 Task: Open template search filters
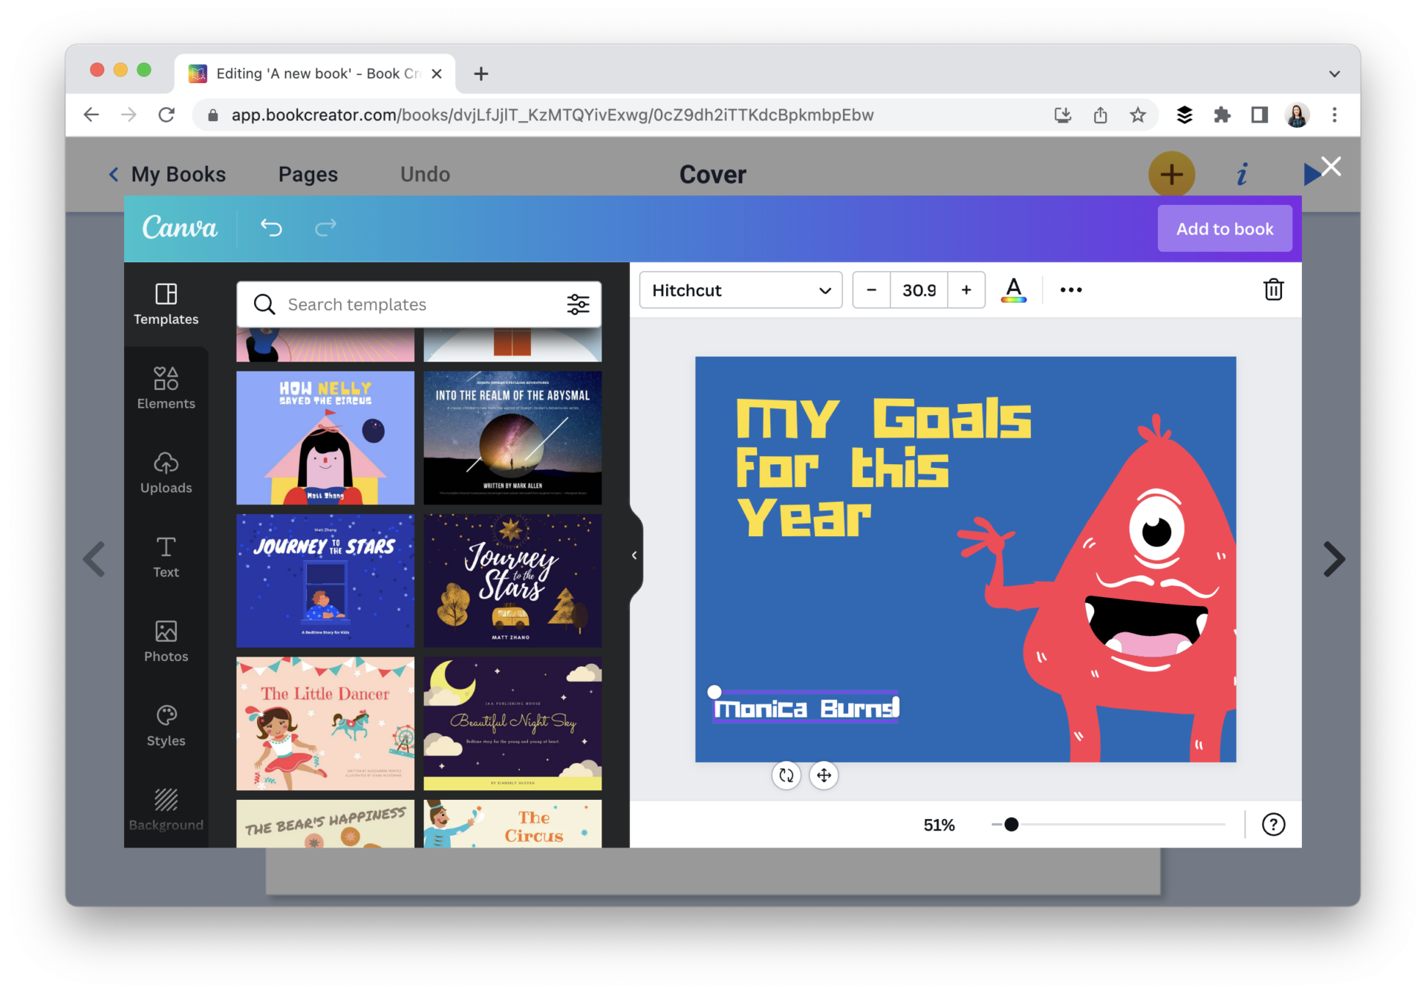coord(578,304)
